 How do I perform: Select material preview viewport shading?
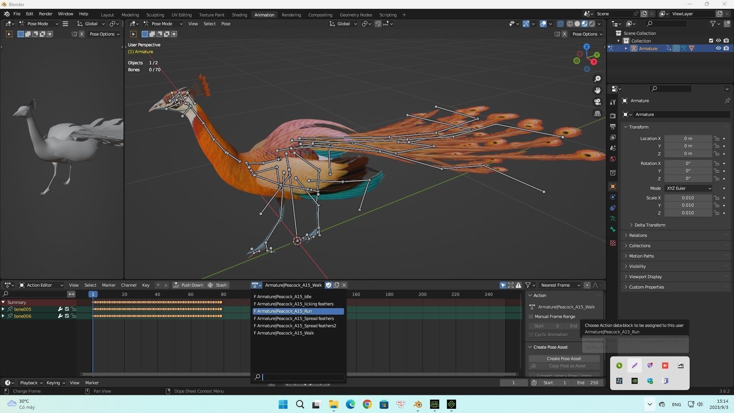click(x=585, y=24)
